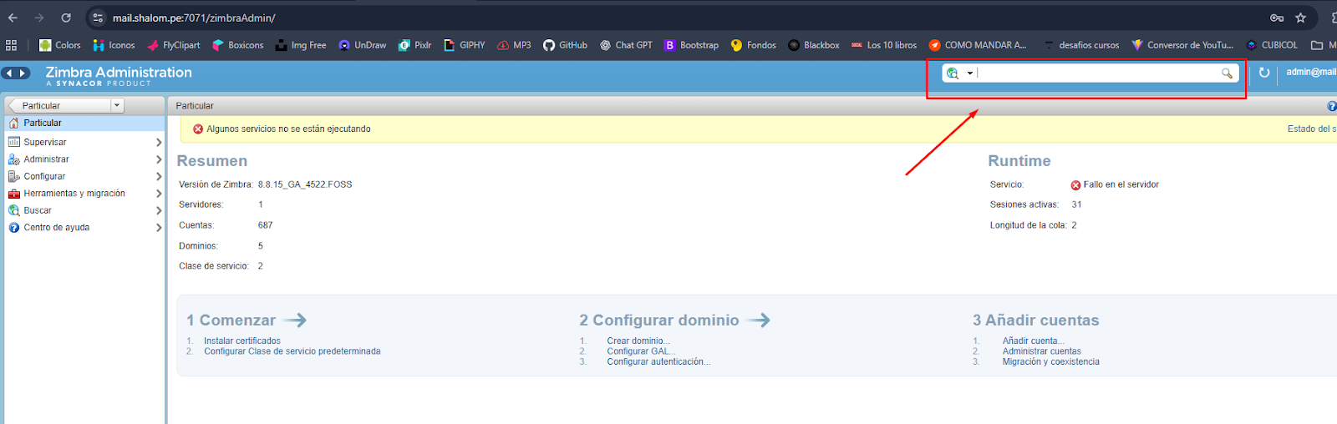Reload the page in browser
This screenshot has width=1337, height=424.
tap(66, 18)
